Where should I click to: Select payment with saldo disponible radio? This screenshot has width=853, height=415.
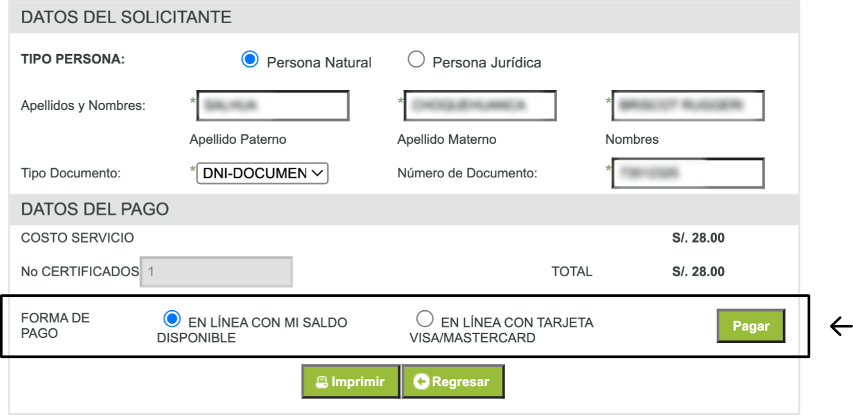click(172, 319)
